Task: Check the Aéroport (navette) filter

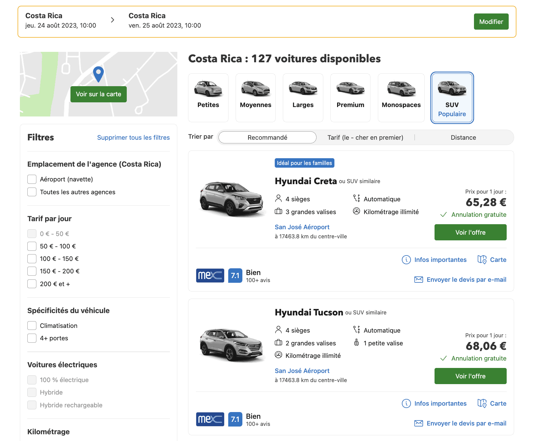Action: (32, 179)
